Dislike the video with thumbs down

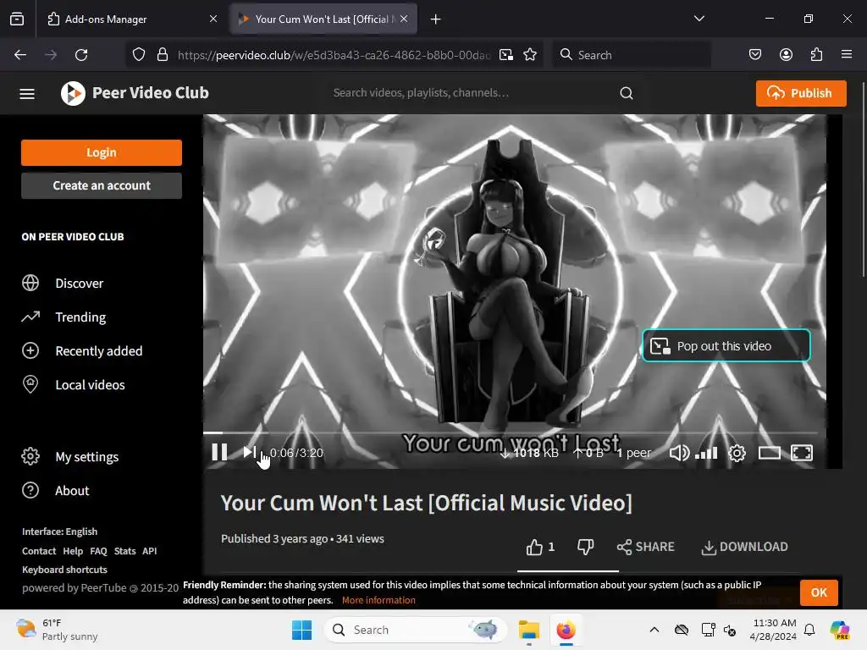coord(585,547)
